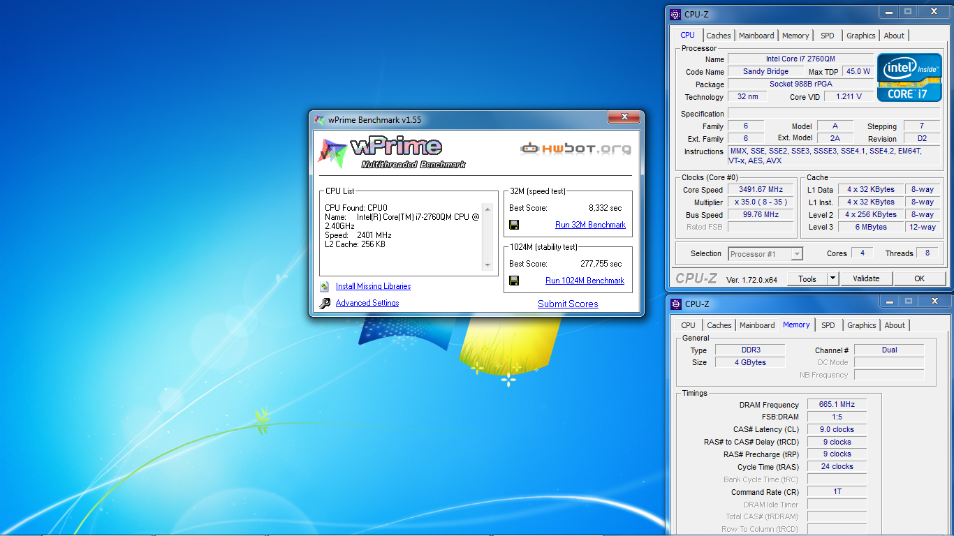Image resolution: width=954 pixels, height=536 pixels.
Task: Open Install Missing Libraries link
Action: pyautogui.click(x=373, y=286)
